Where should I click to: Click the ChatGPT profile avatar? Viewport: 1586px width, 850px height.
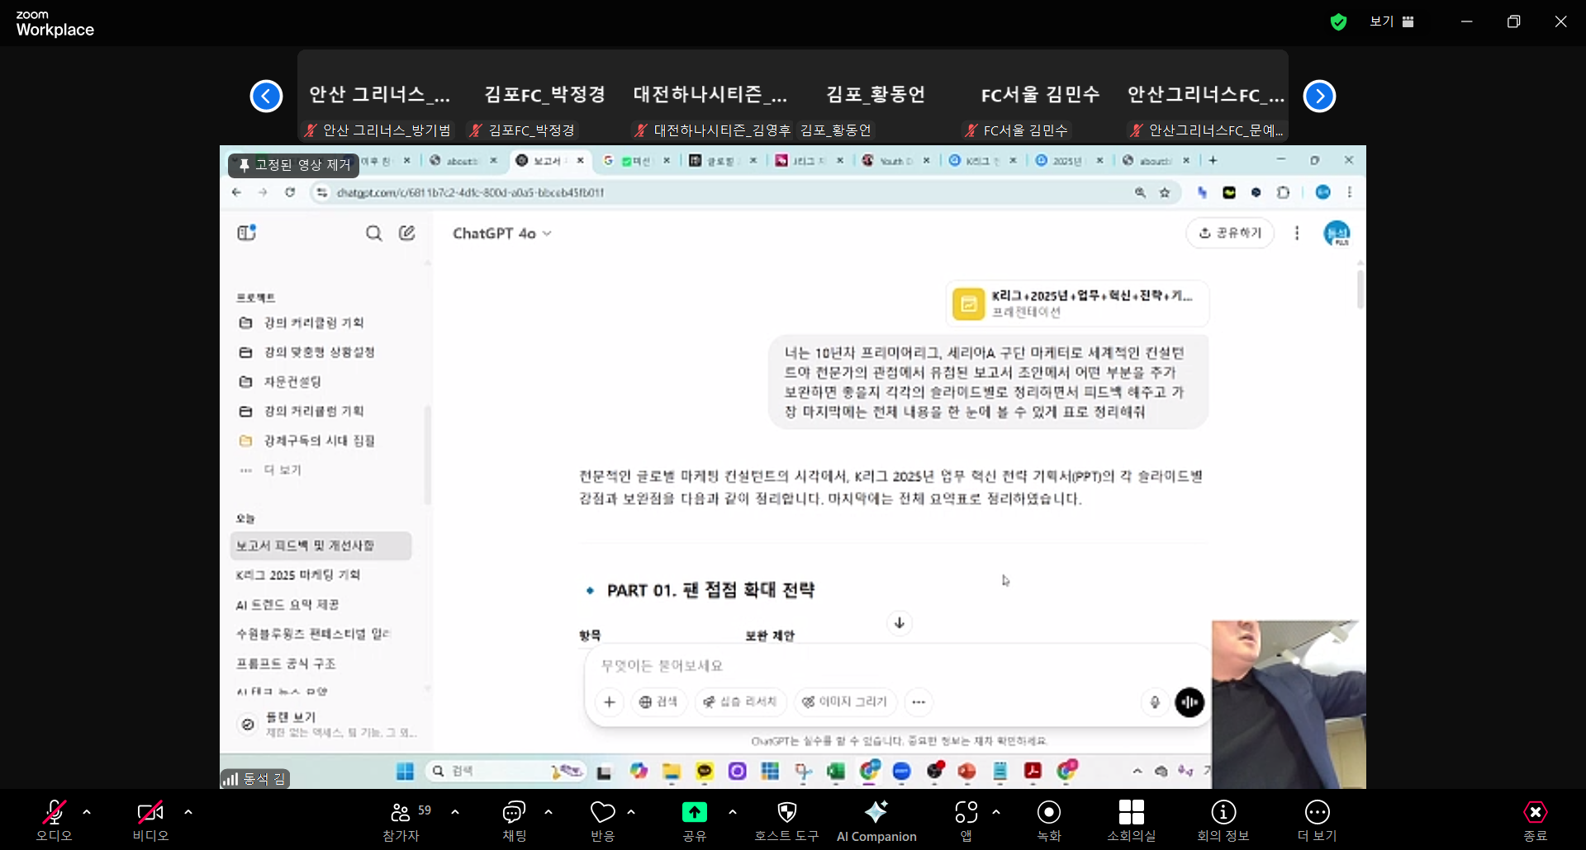1337,234
